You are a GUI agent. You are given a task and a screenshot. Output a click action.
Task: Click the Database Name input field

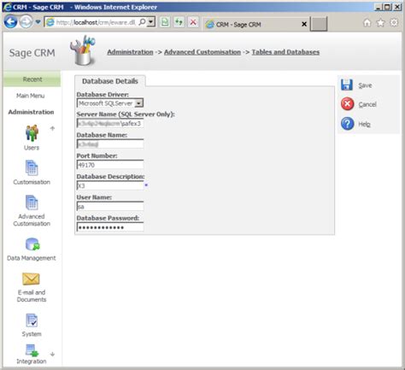[110, 144]
